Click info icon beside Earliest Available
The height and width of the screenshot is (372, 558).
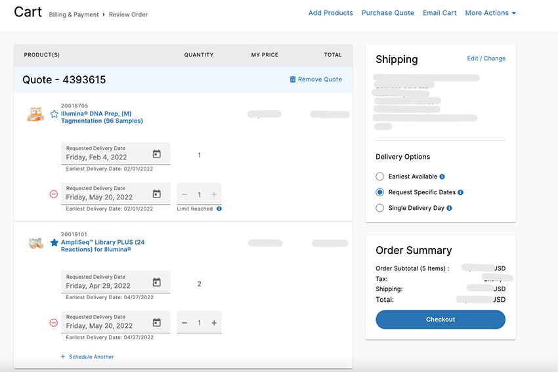click(442, 176)
